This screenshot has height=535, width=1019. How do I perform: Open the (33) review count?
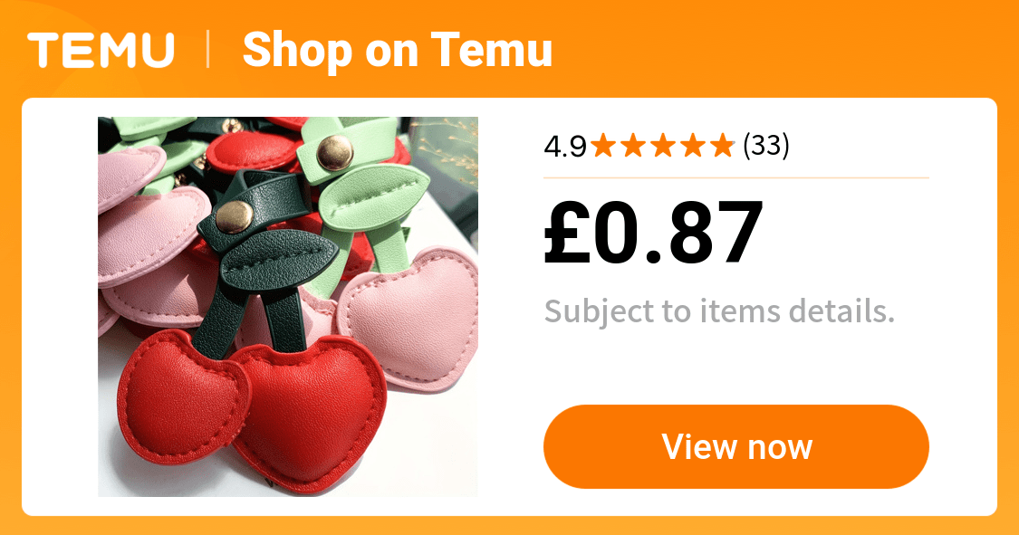pyautogui.click(x=765, y=146)
